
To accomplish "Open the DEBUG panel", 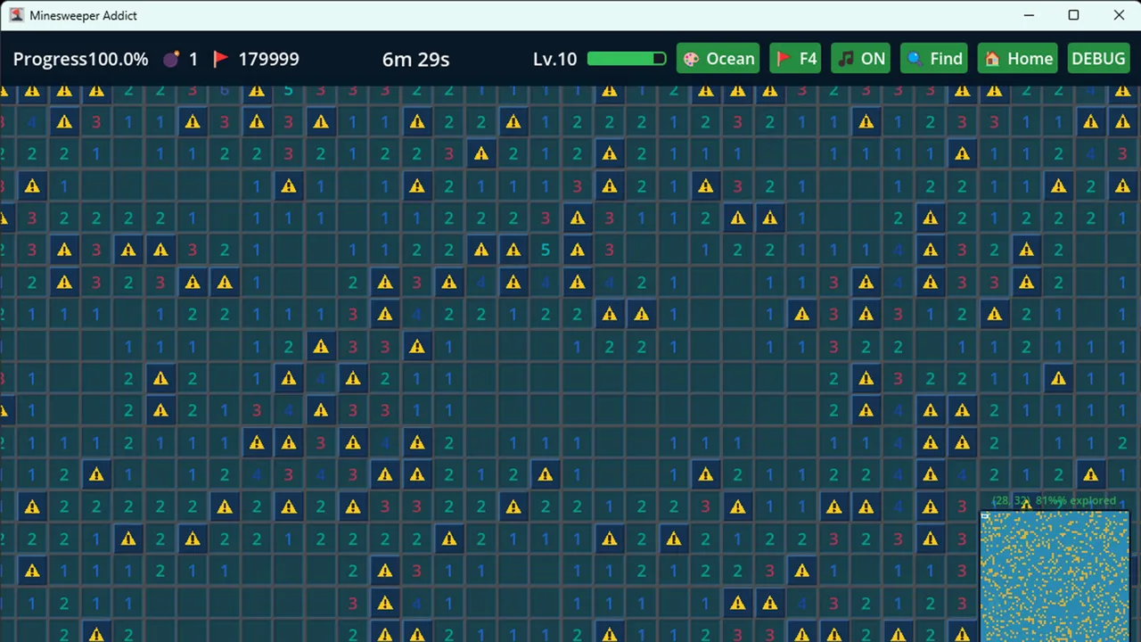I will (1098, 59).
